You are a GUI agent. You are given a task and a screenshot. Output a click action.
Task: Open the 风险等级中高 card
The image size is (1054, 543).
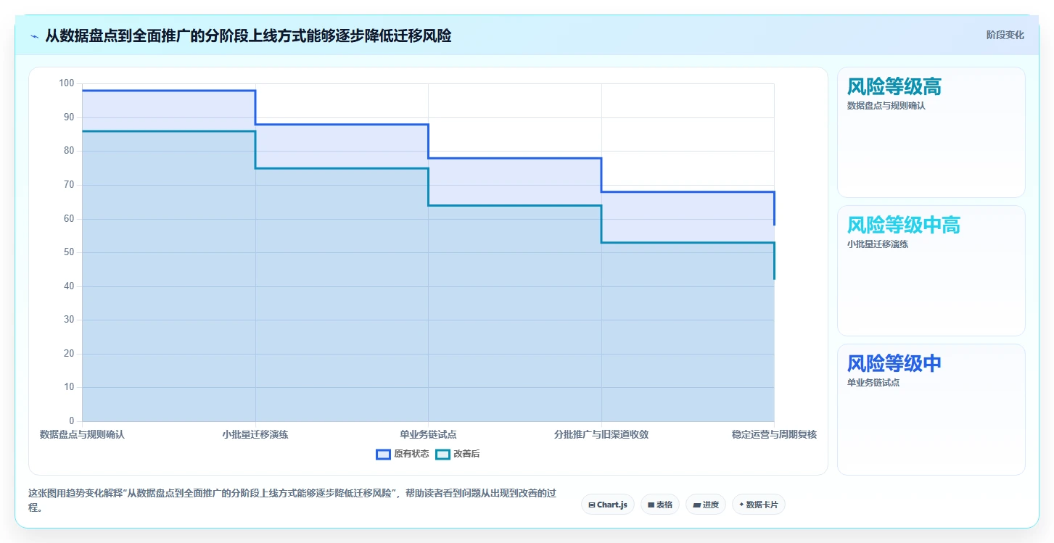click(x=931, y=270)
